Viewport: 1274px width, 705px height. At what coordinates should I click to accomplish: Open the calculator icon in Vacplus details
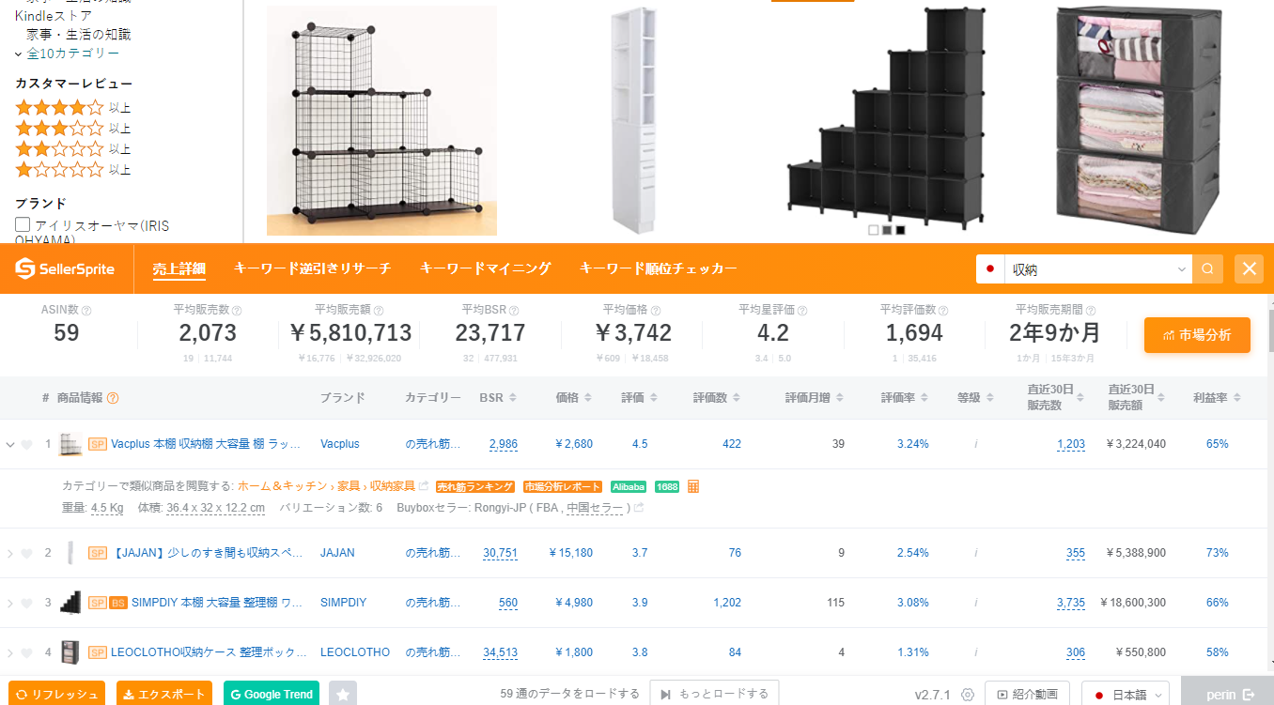click(x=693, y=486)
